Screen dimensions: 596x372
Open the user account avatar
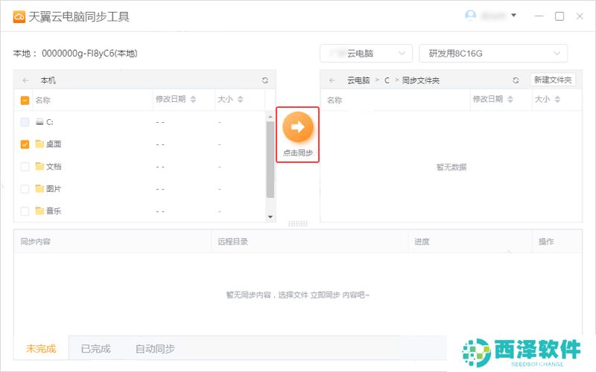[471, 16]
